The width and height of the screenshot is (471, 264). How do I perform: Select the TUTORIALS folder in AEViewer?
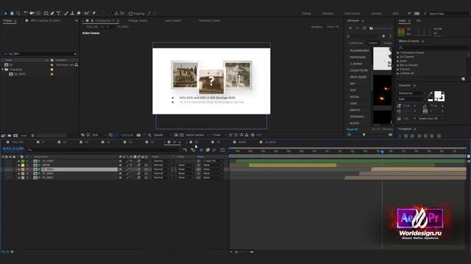(357, 117)
